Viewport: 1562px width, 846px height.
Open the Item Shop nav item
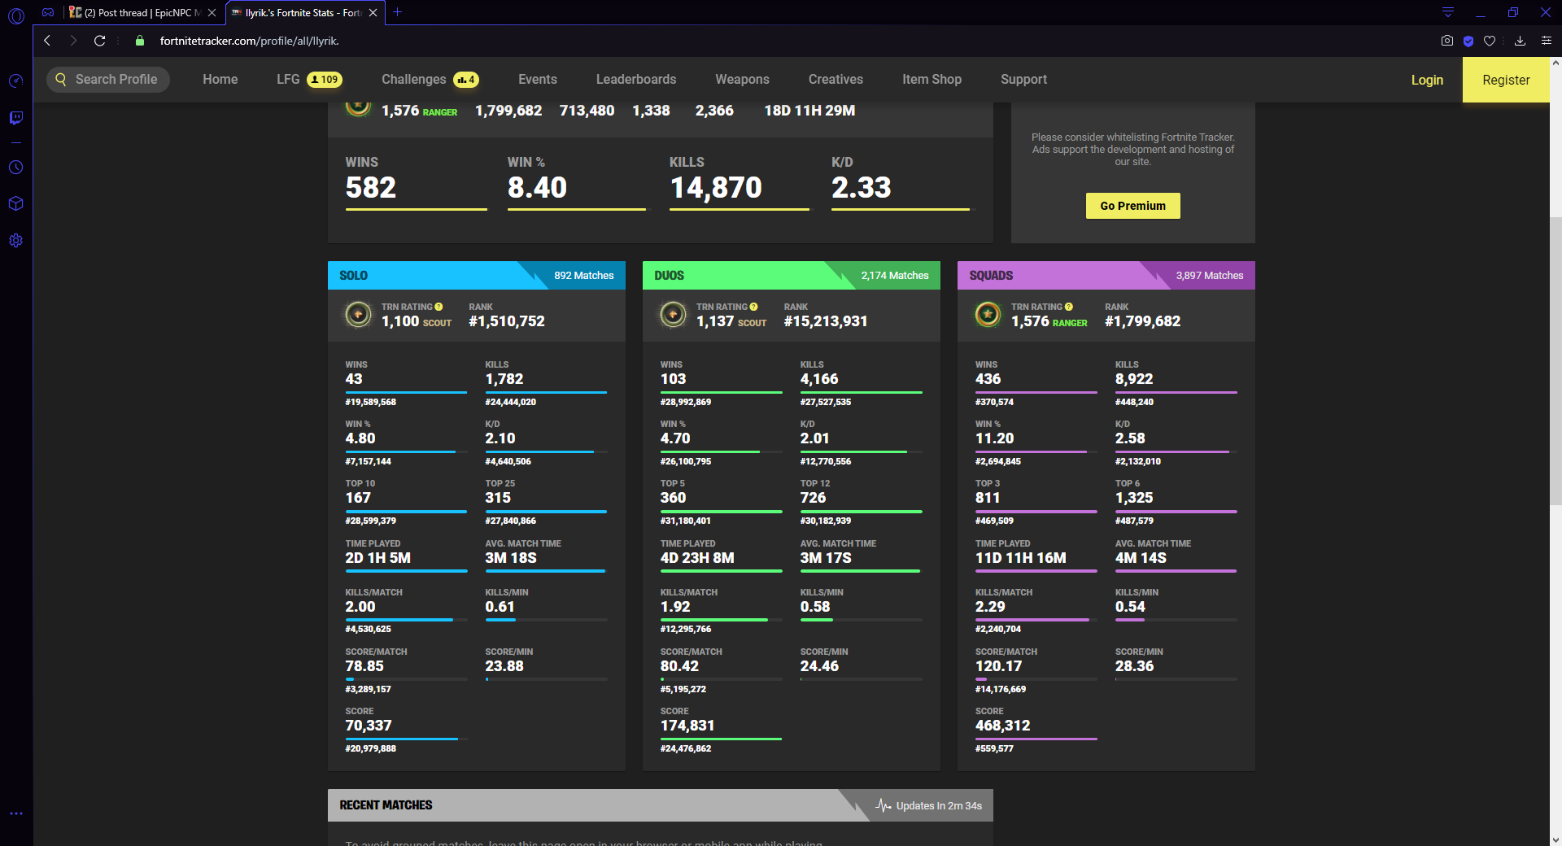tap(932, 80)
